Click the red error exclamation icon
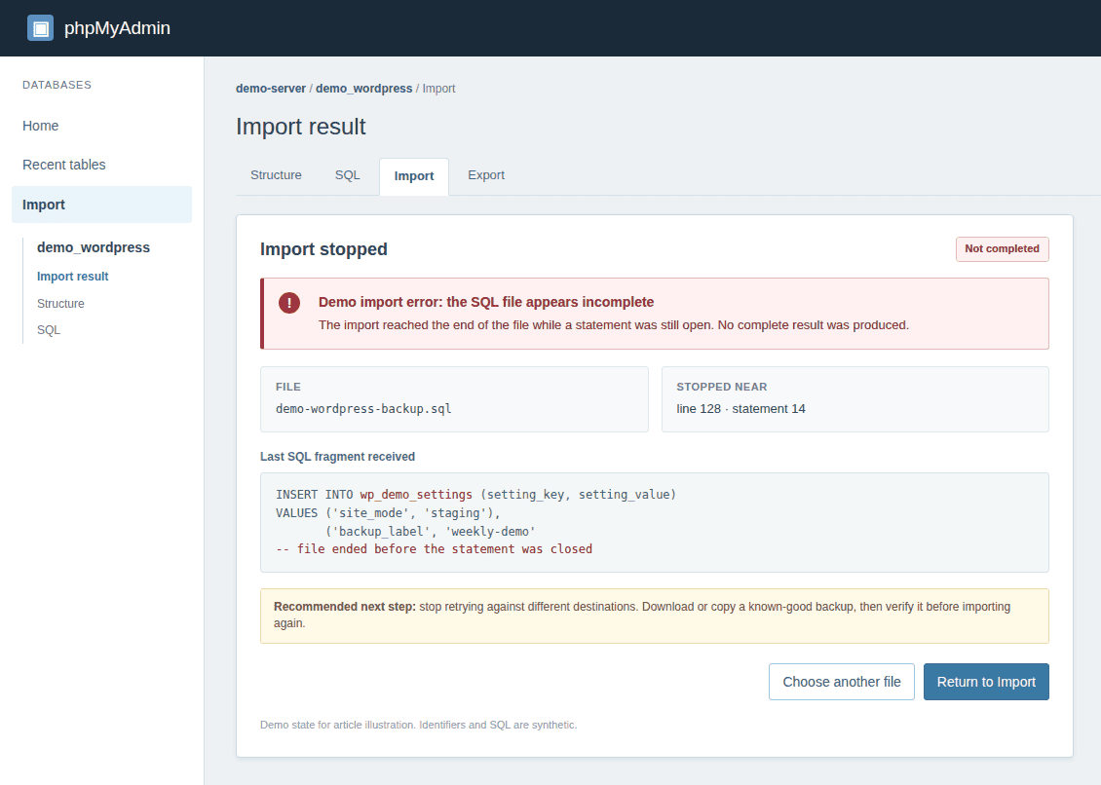Screen dimensions: 1101x785 tap(289, 303)
